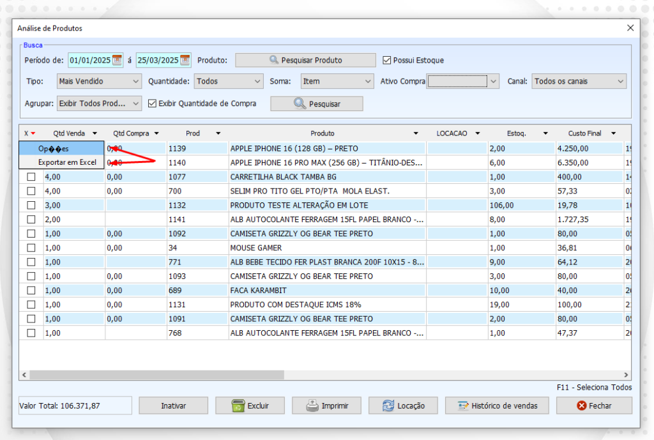Check the CARRETILHA BLACK TAMBA BG row checkbox
The image size is (654, 440).
(31, 177)
